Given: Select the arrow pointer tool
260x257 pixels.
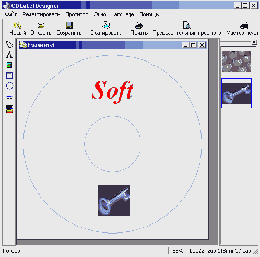Looking at the screenshot, I should point(9,45).
